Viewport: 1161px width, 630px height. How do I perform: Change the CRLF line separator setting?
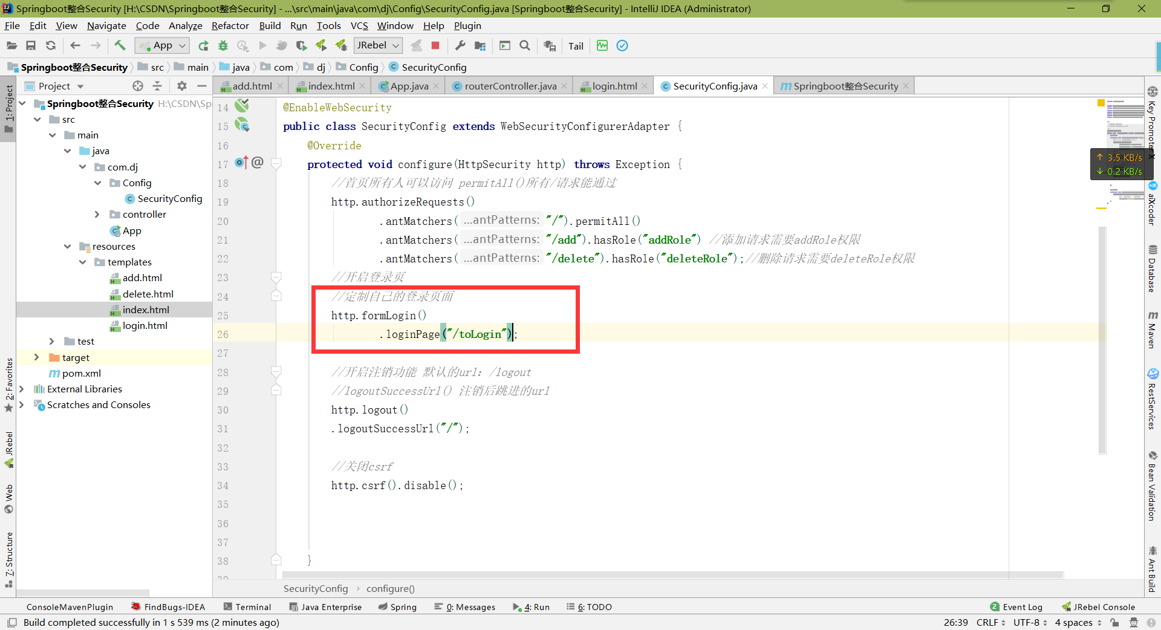[990, 622]
